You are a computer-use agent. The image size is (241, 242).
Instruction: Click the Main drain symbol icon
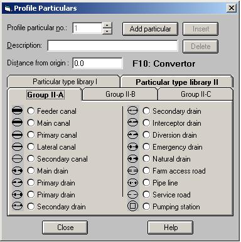[x=17, y=171]
